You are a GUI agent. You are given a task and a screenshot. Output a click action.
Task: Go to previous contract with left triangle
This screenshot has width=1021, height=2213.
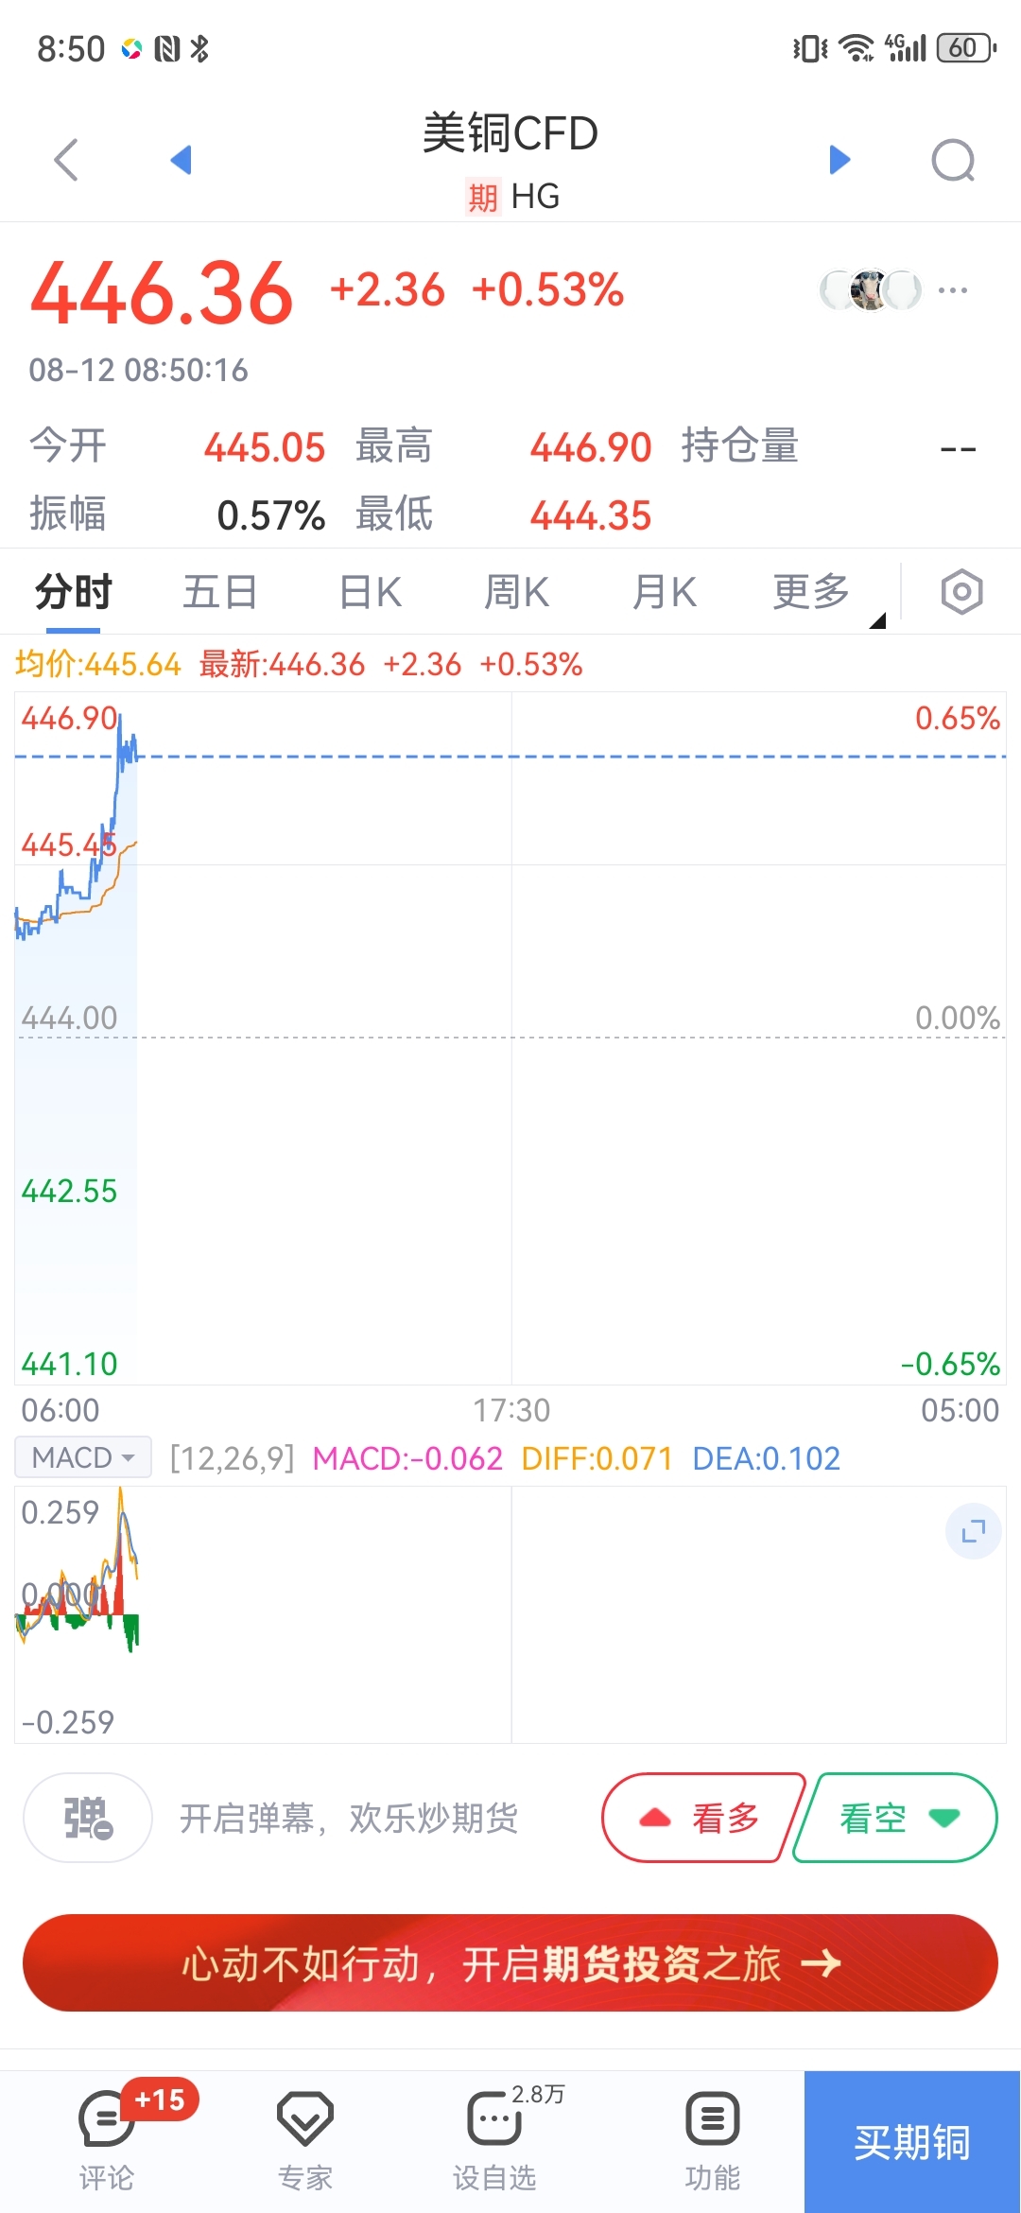coord(181,159)
